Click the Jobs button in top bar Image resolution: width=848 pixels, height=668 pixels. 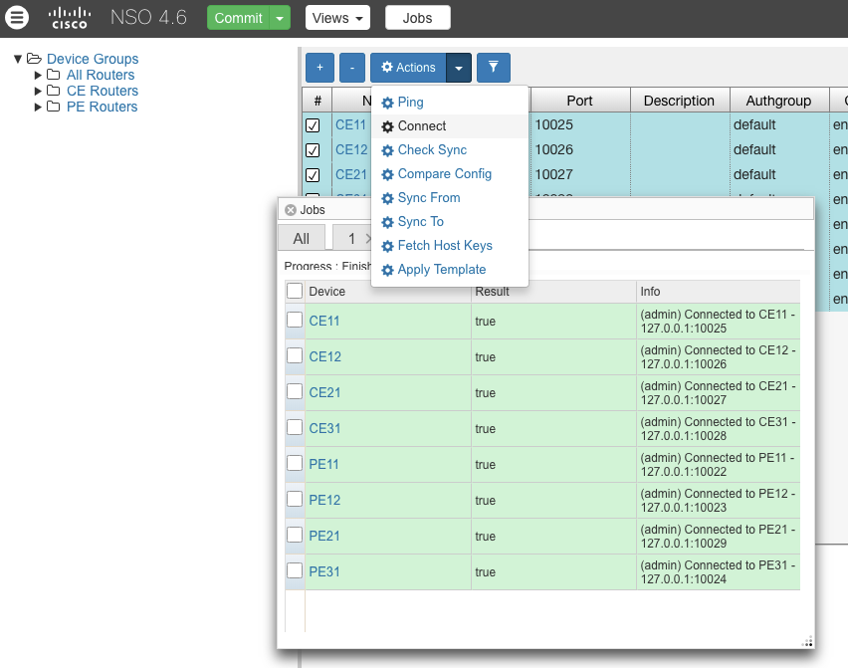click(x=417, y=18)
